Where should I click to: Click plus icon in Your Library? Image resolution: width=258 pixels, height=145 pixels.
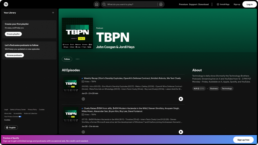point(53,13)
